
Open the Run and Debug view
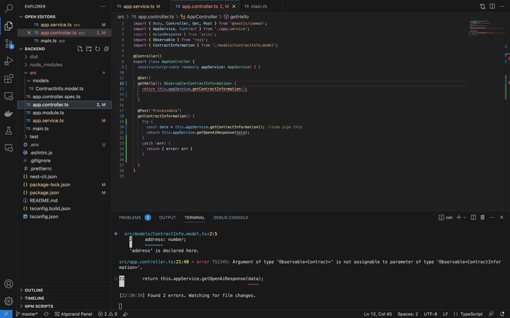coord(9,61)
